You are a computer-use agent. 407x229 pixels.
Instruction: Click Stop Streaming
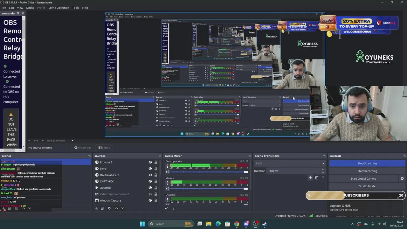coord(367,163)
